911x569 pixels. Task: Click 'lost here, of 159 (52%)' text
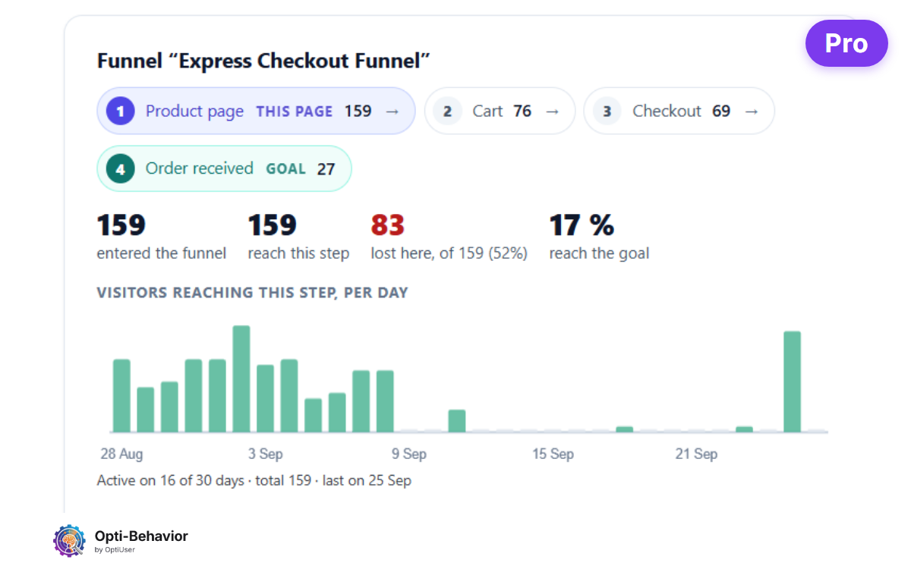pos(449,253)
